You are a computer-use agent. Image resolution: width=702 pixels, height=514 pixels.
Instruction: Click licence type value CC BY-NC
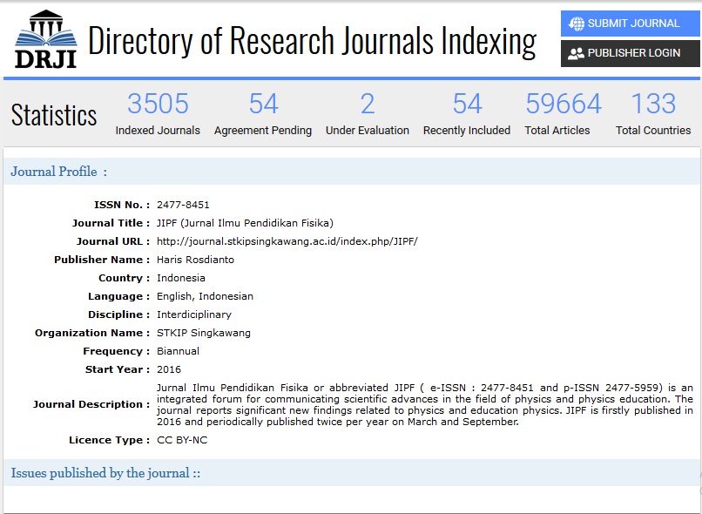click(x=182, y=440)
